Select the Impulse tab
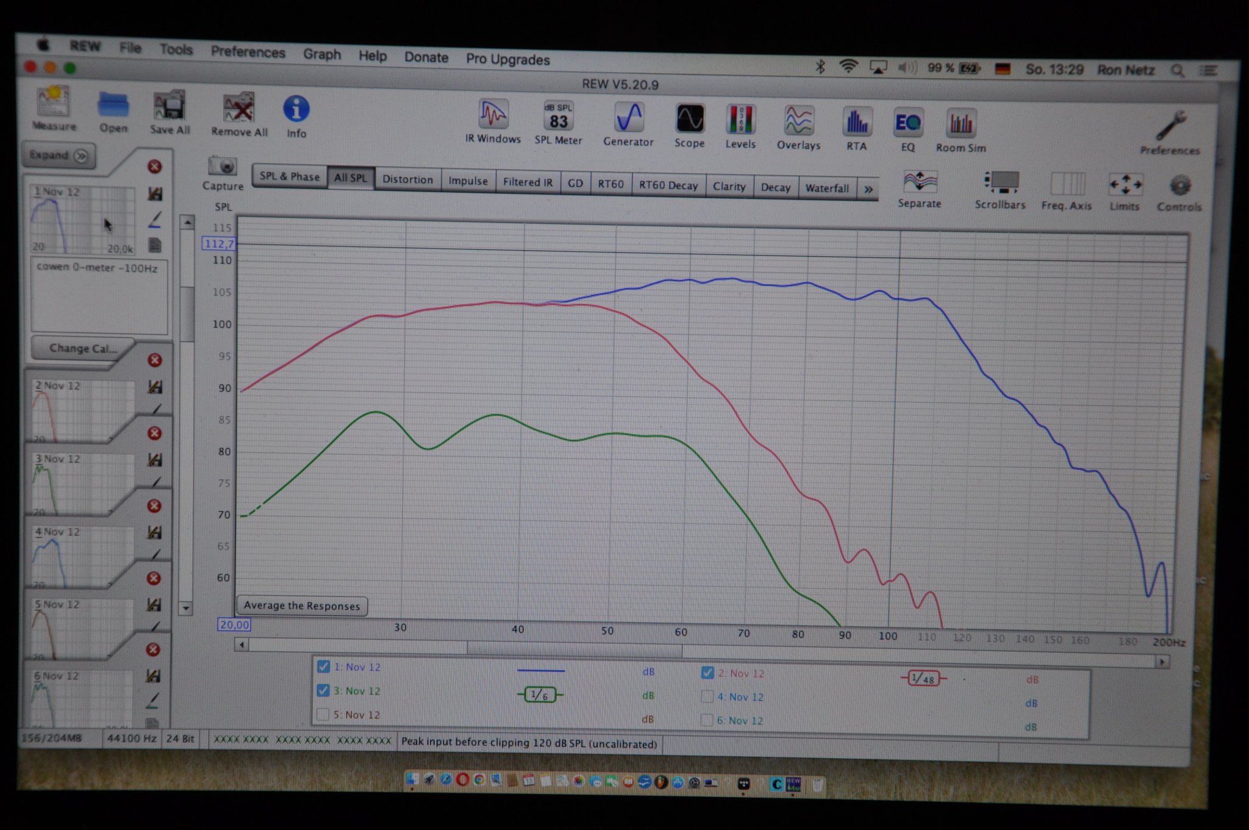 (468, 181)
